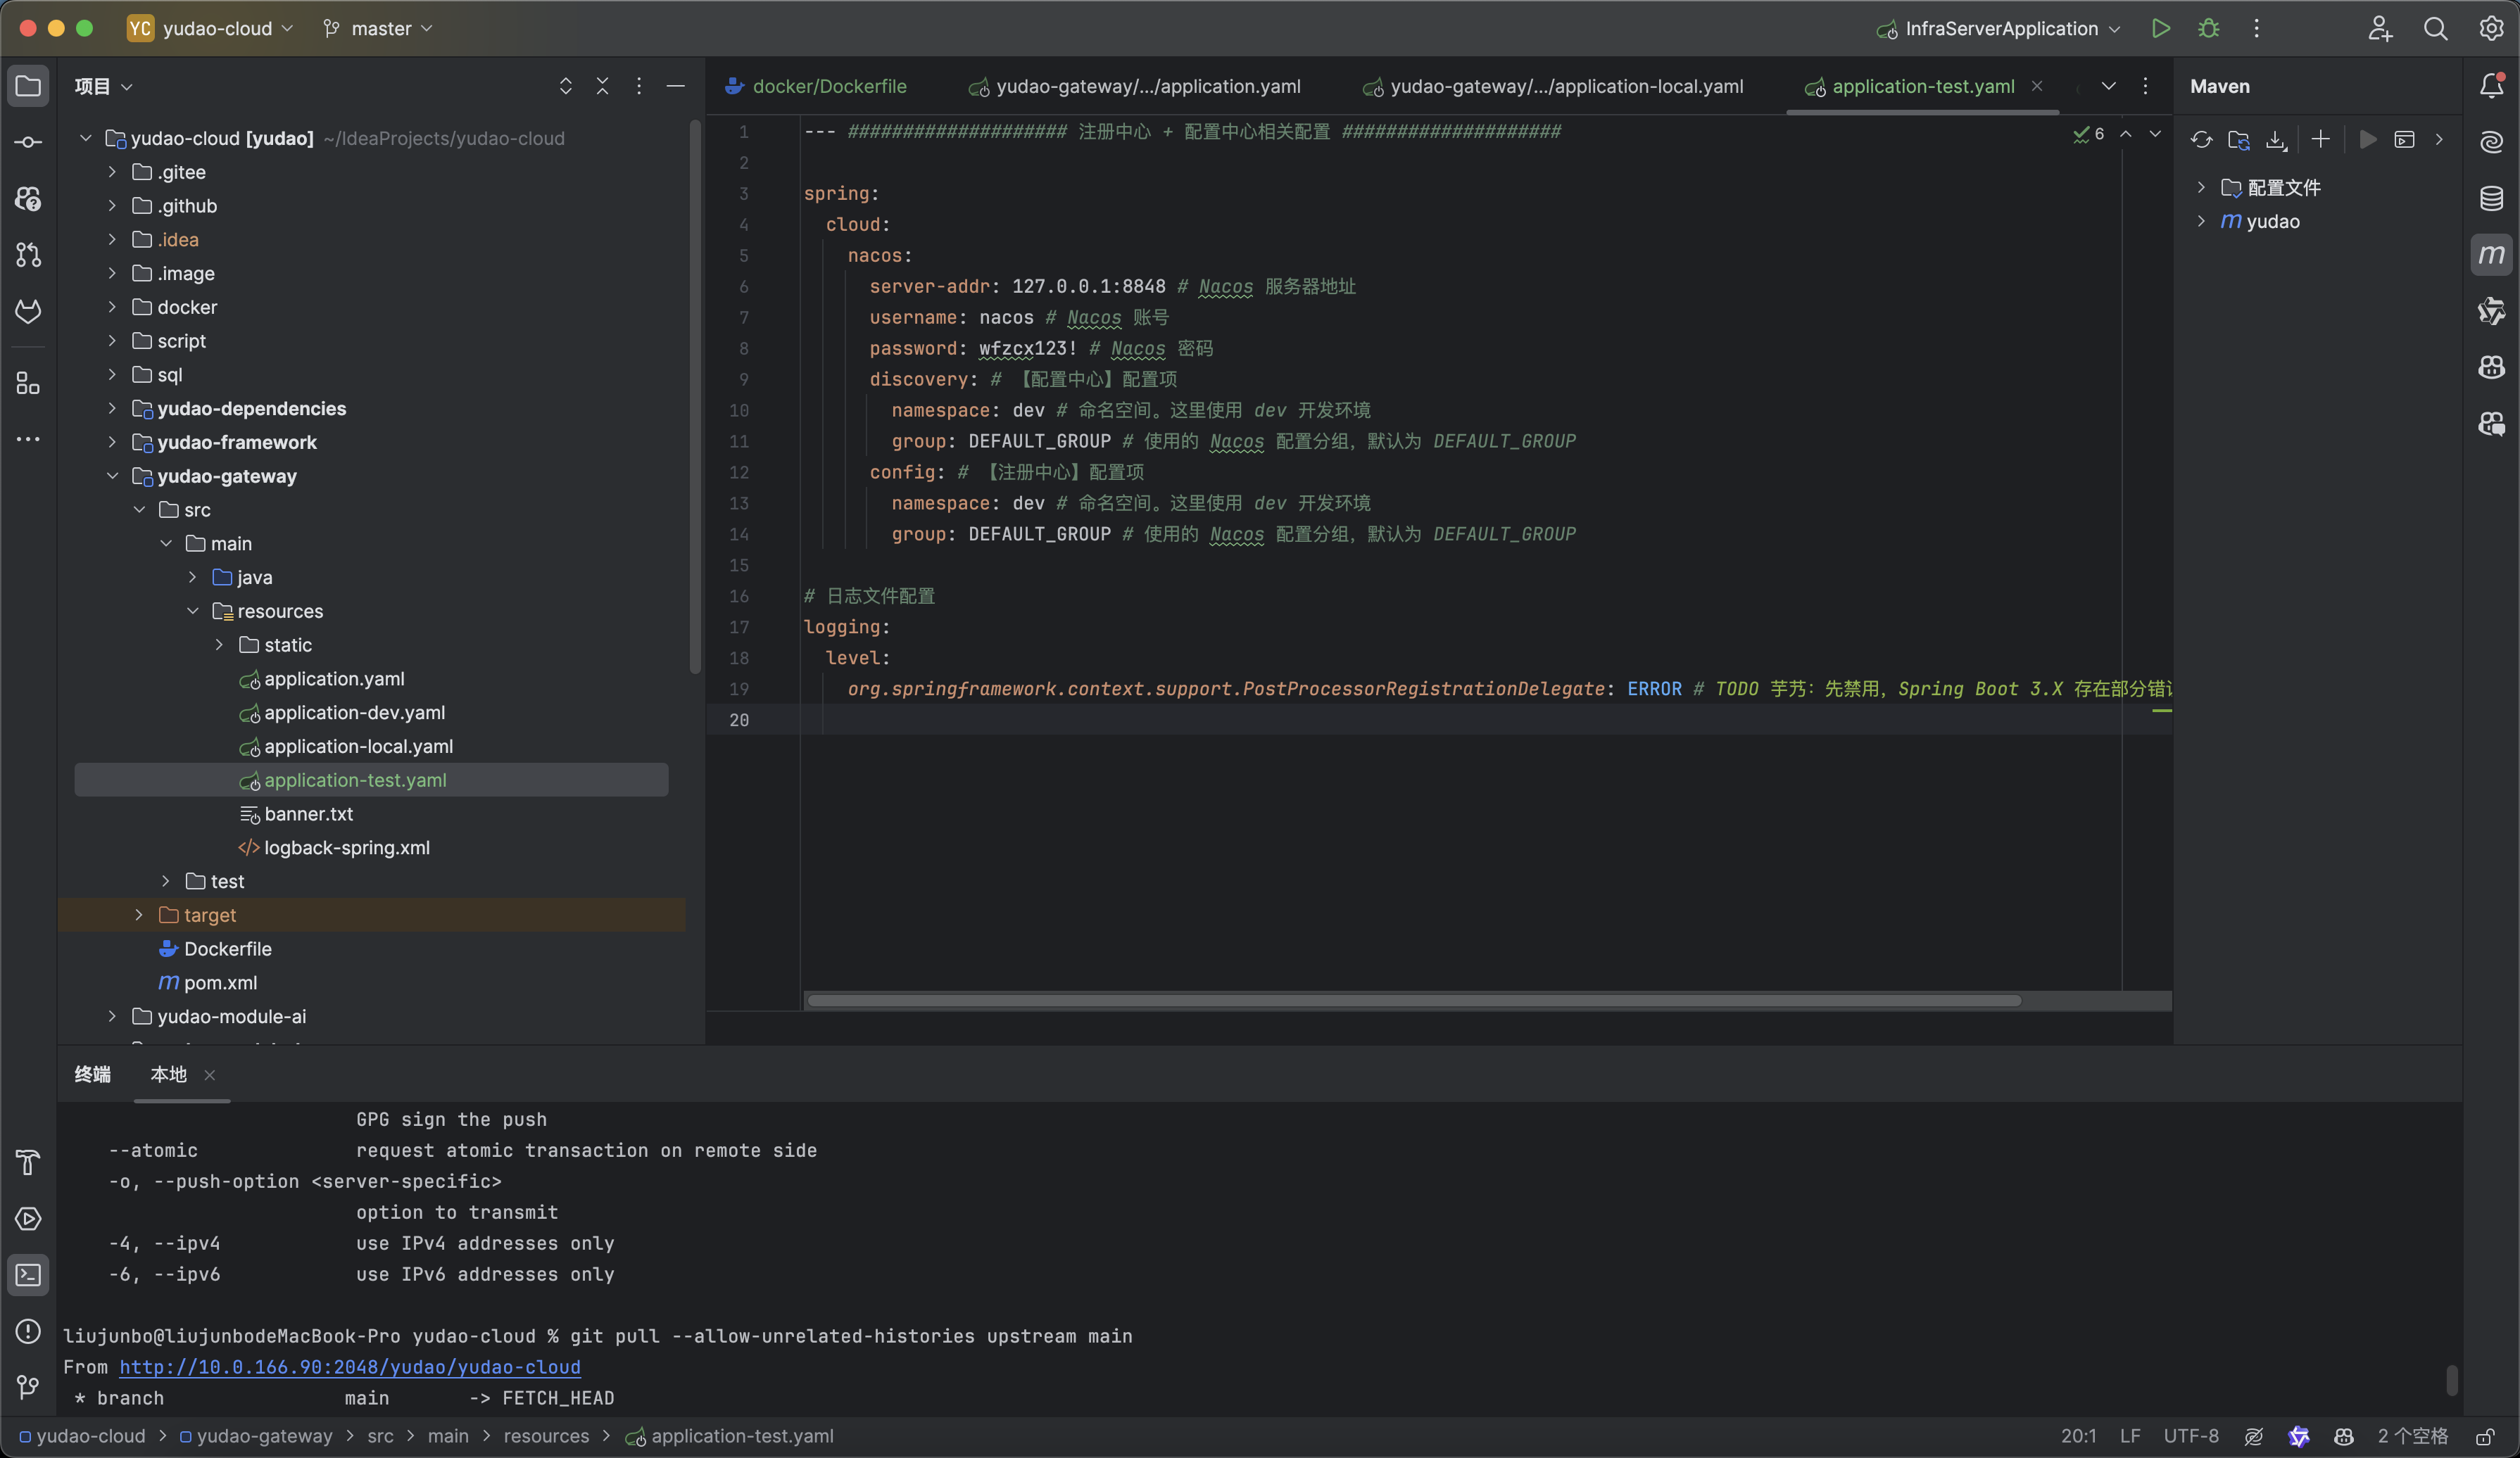Expand the docker folder

112,307
